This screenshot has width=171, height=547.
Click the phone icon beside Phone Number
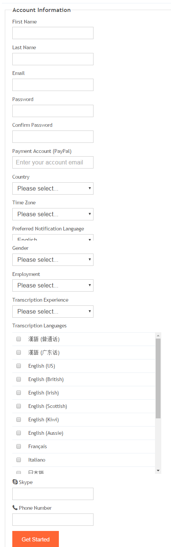(x=15, y=507)
